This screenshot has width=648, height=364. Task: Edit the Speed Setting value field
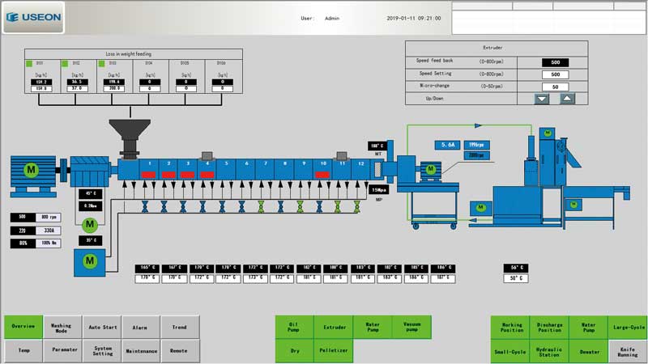pos(555,74)
